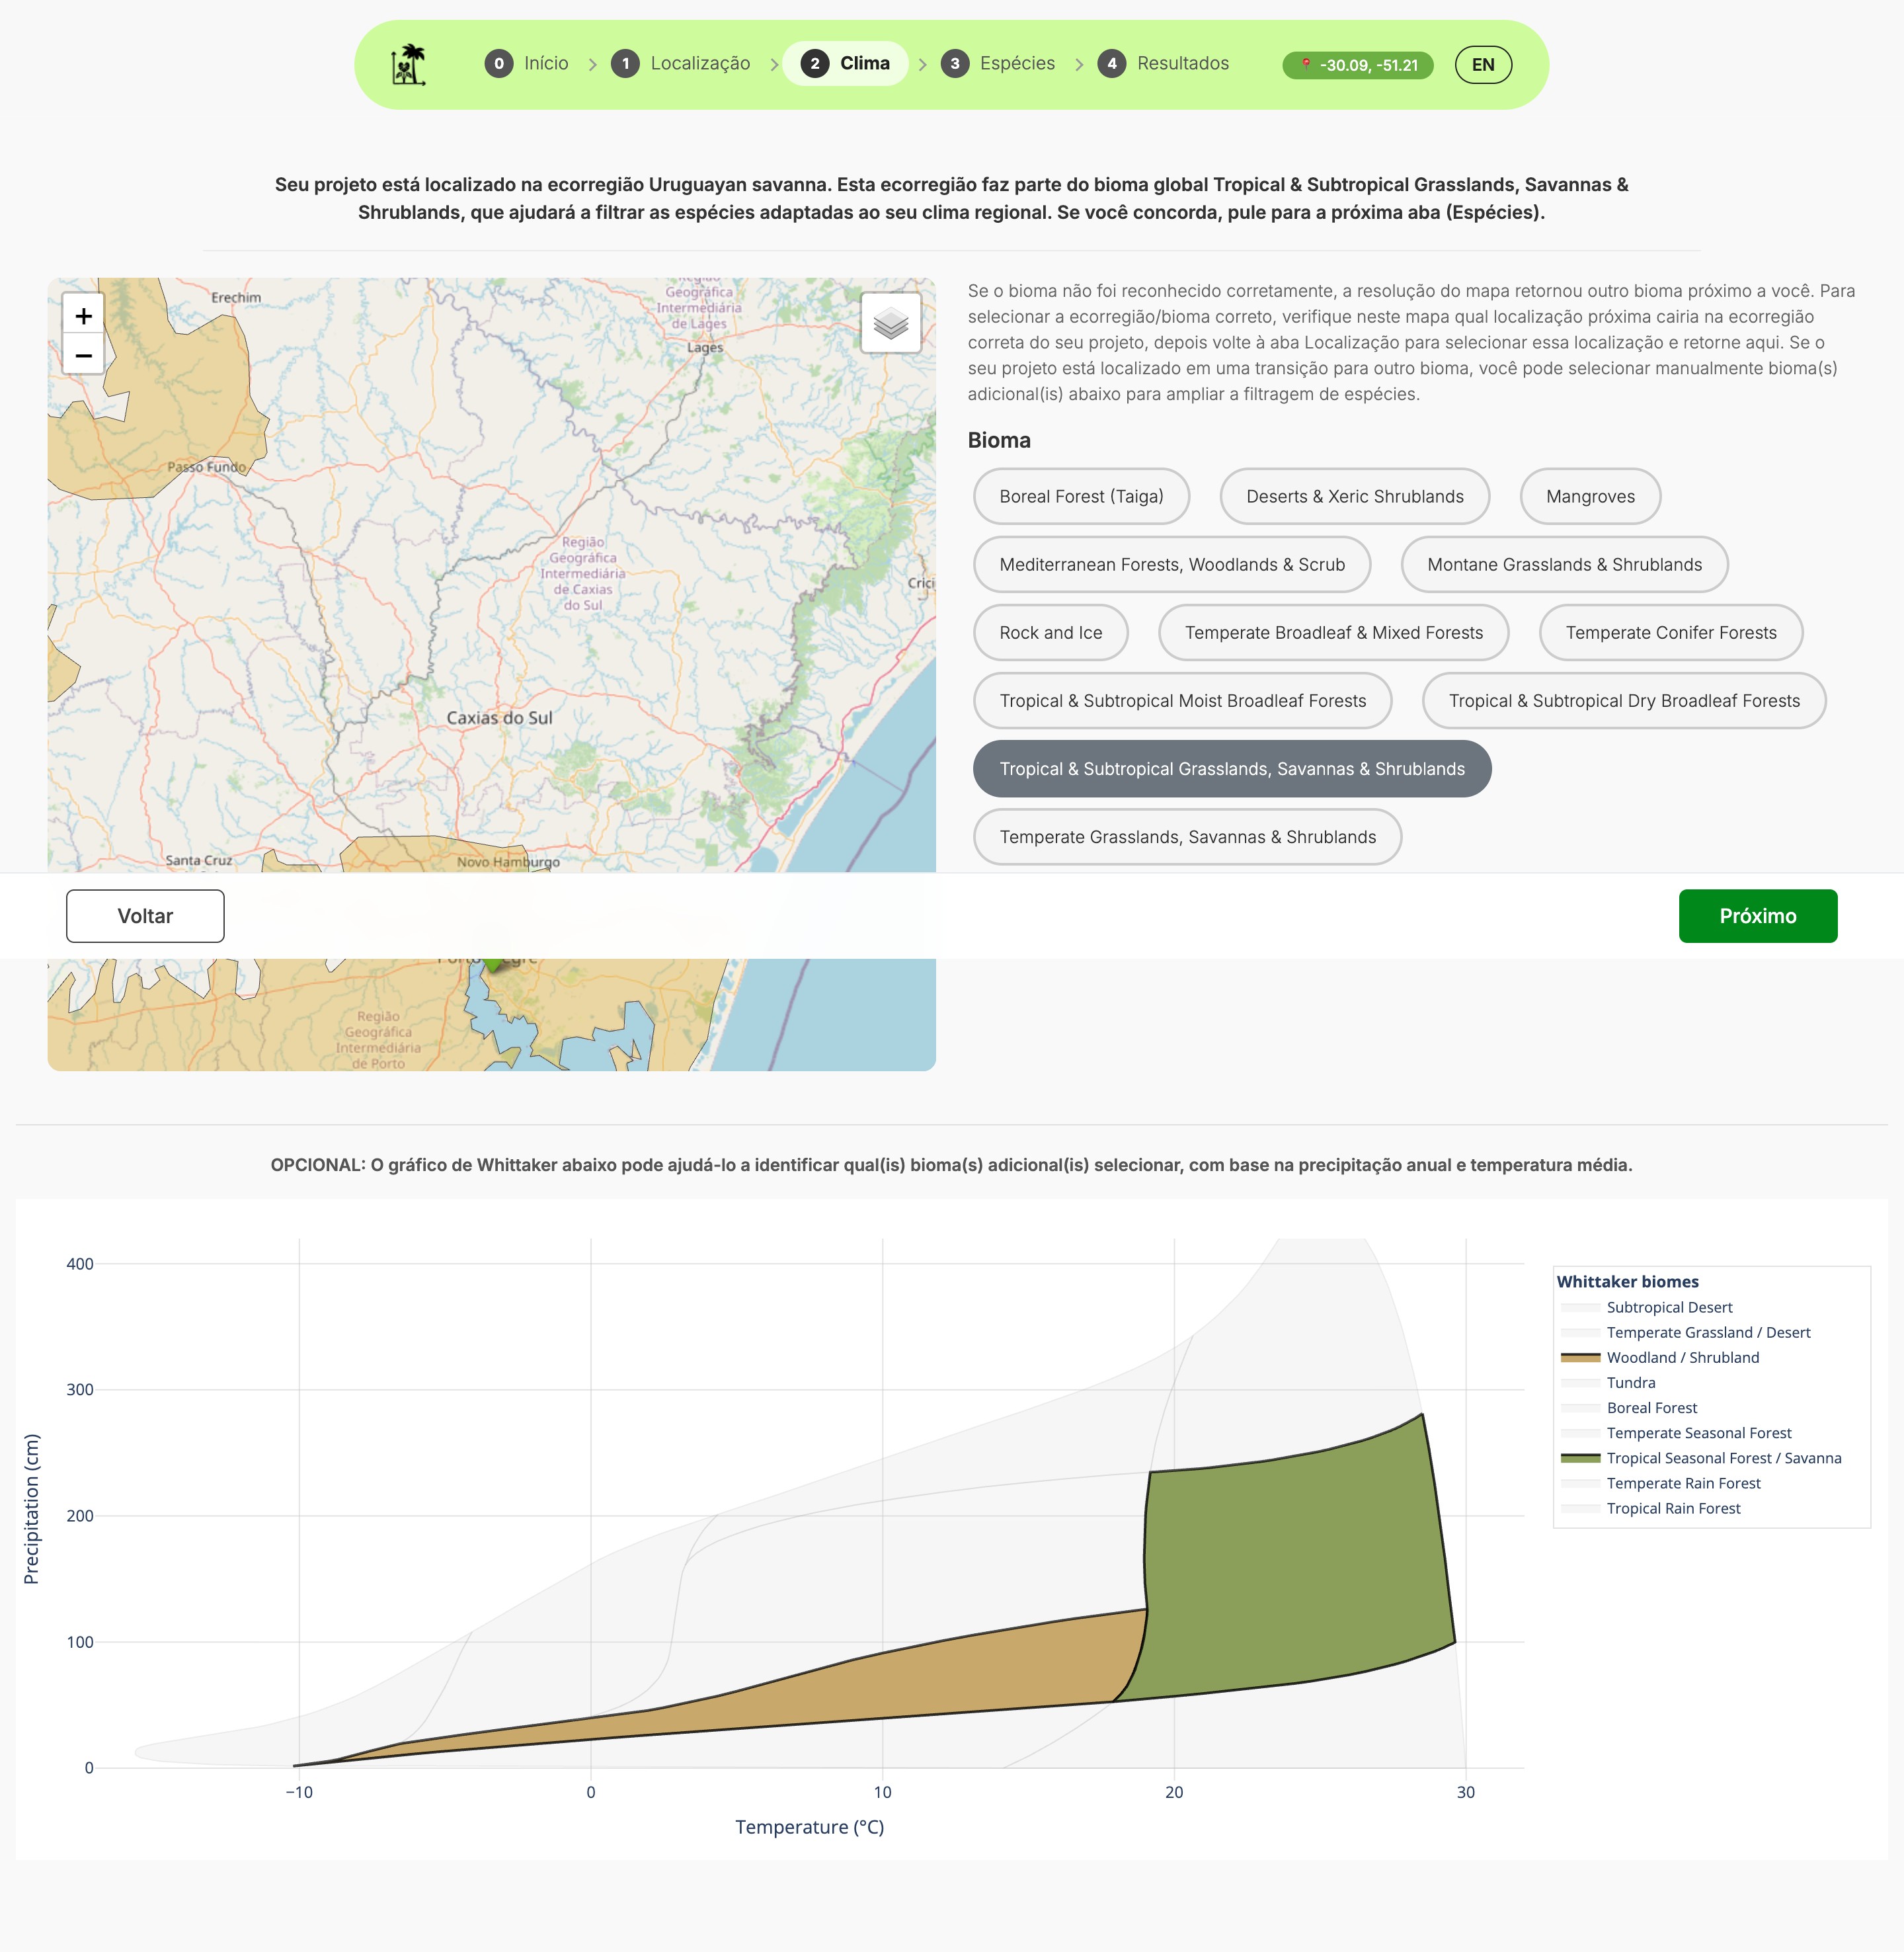Viewport: 1904px width, 1952px height.
Task: Open the Clima step tab
Action: coord(845,64)
